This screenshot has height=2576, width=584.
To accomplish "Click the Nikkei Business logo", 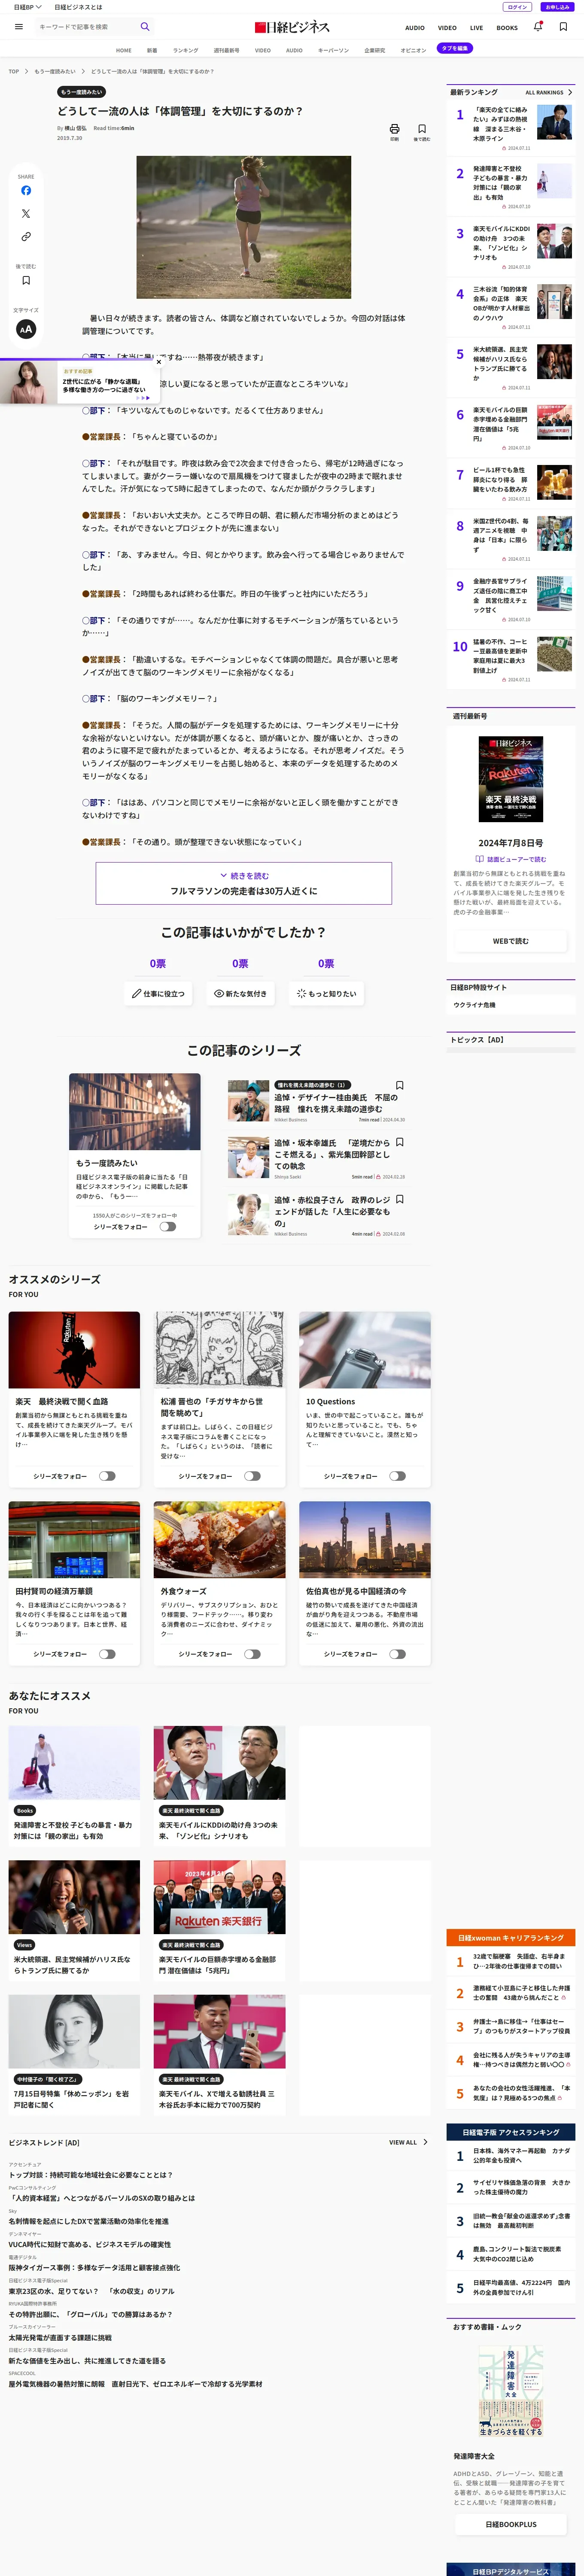I will [x=292, y=27].
